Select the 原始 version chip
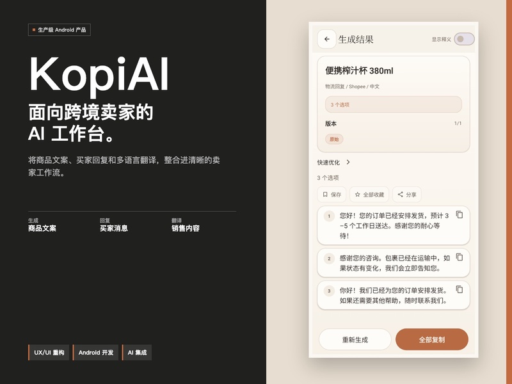 pos(334,140)
